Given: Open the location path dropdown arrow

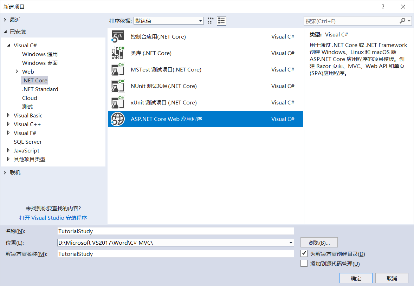Looking at the screenshot, I should pyautogui.click(x=291, y=243).
